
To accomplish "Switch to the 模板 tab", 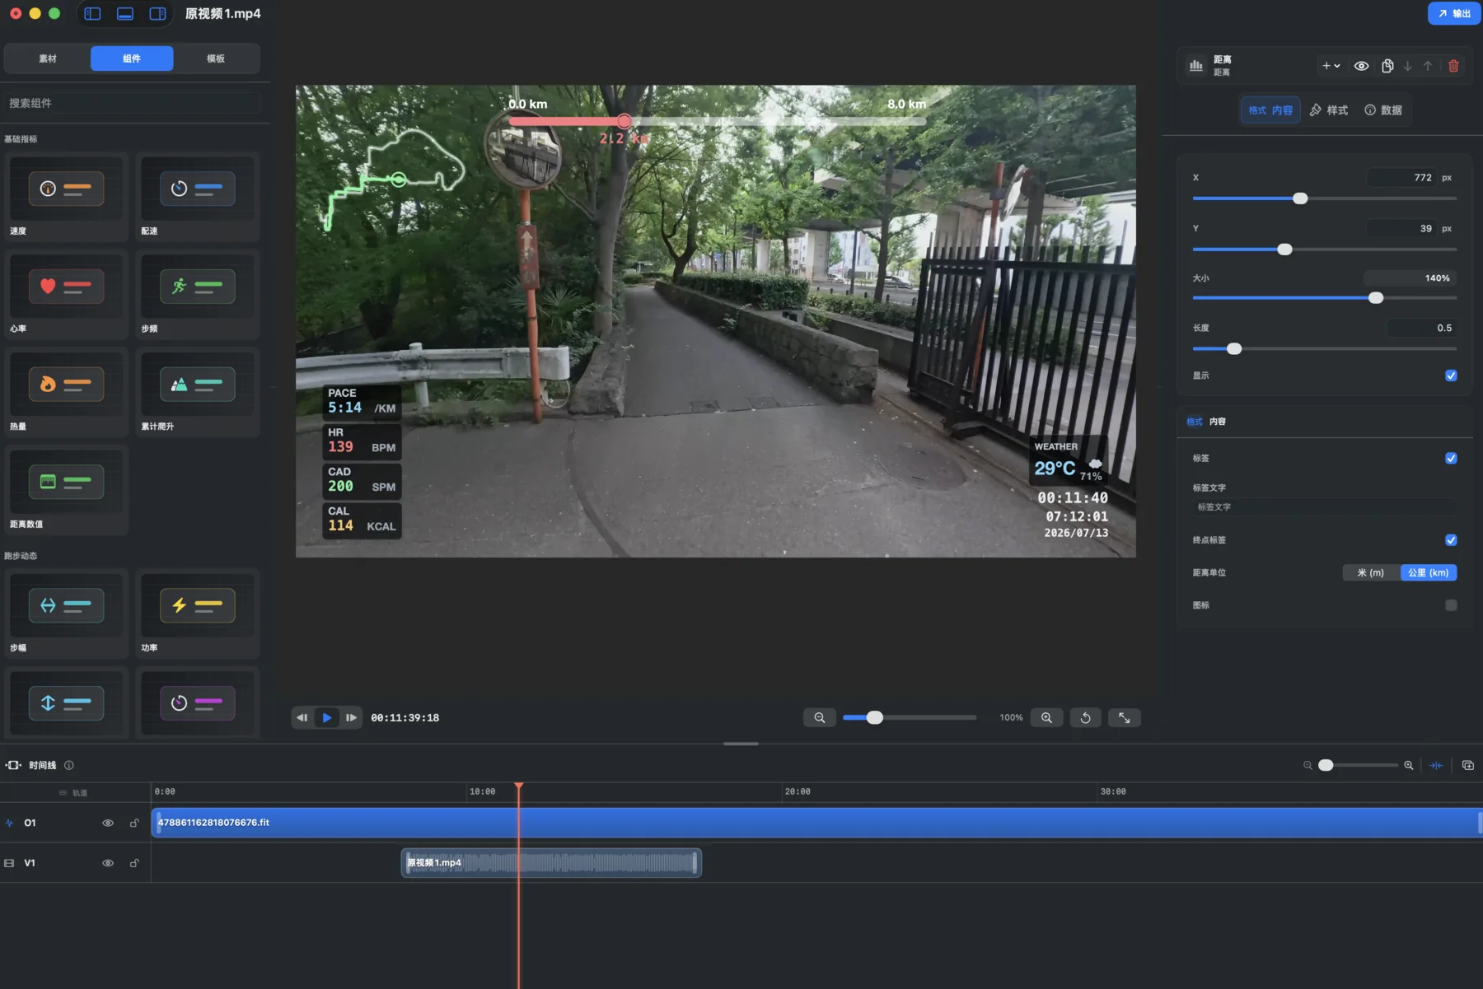I will pos(216,58).
